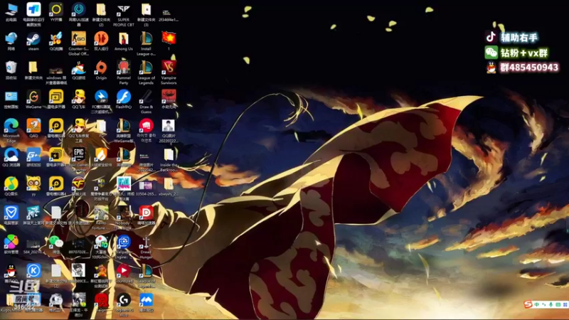The image size is (569, 320).
Task: Launch the Origin client shortcut
Action: pos(101,70)
